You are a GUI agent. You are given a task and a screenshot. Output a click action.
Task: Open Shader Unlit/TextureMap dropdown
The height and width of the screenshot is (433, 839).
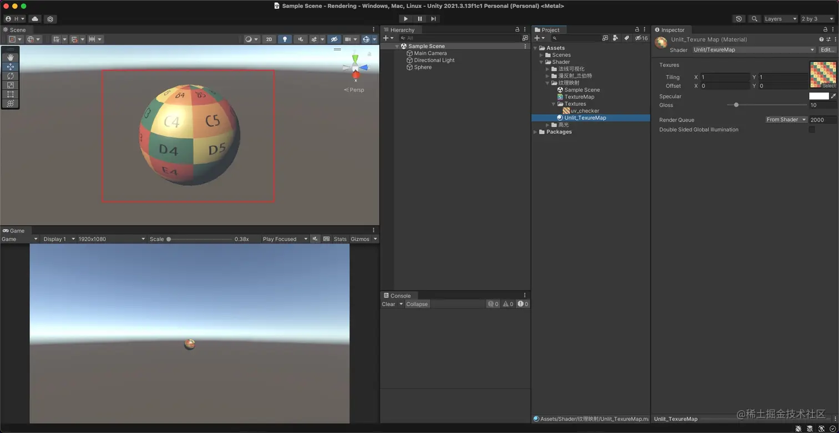pos(754,50)
